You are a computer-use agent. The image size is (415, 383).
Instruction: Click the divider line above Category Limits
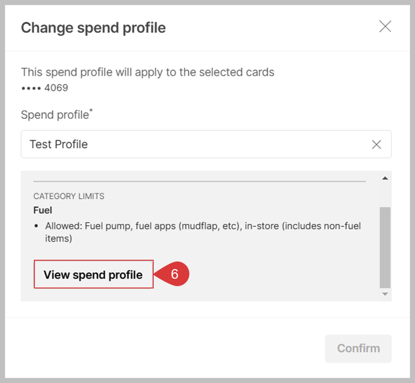[x=199, y=181]
